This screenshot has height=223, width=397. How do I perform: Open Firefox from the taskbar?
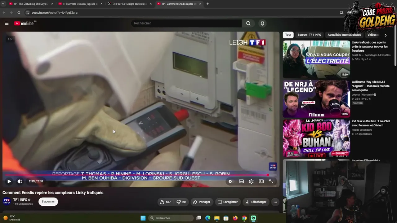pos(235,218)
